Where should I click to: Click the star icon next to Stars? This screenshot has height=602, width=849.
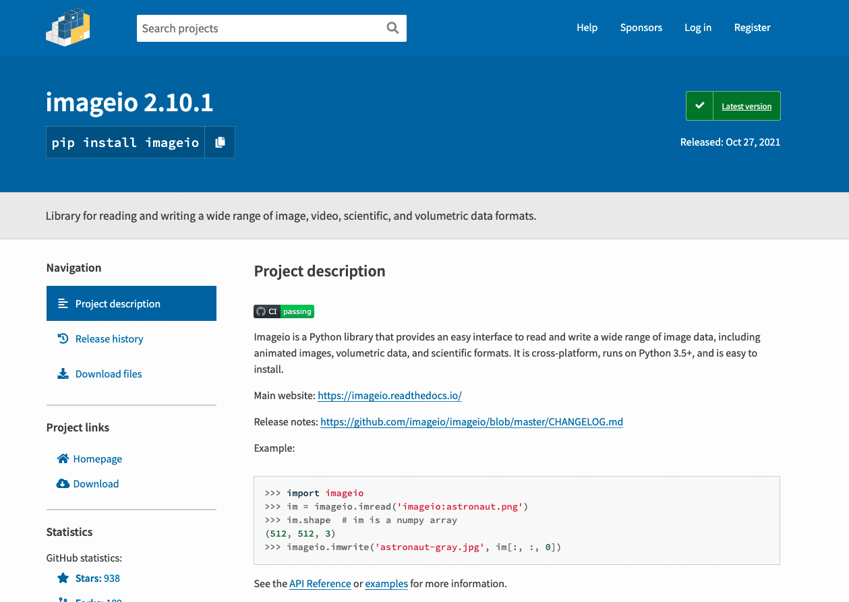[63, 578]
